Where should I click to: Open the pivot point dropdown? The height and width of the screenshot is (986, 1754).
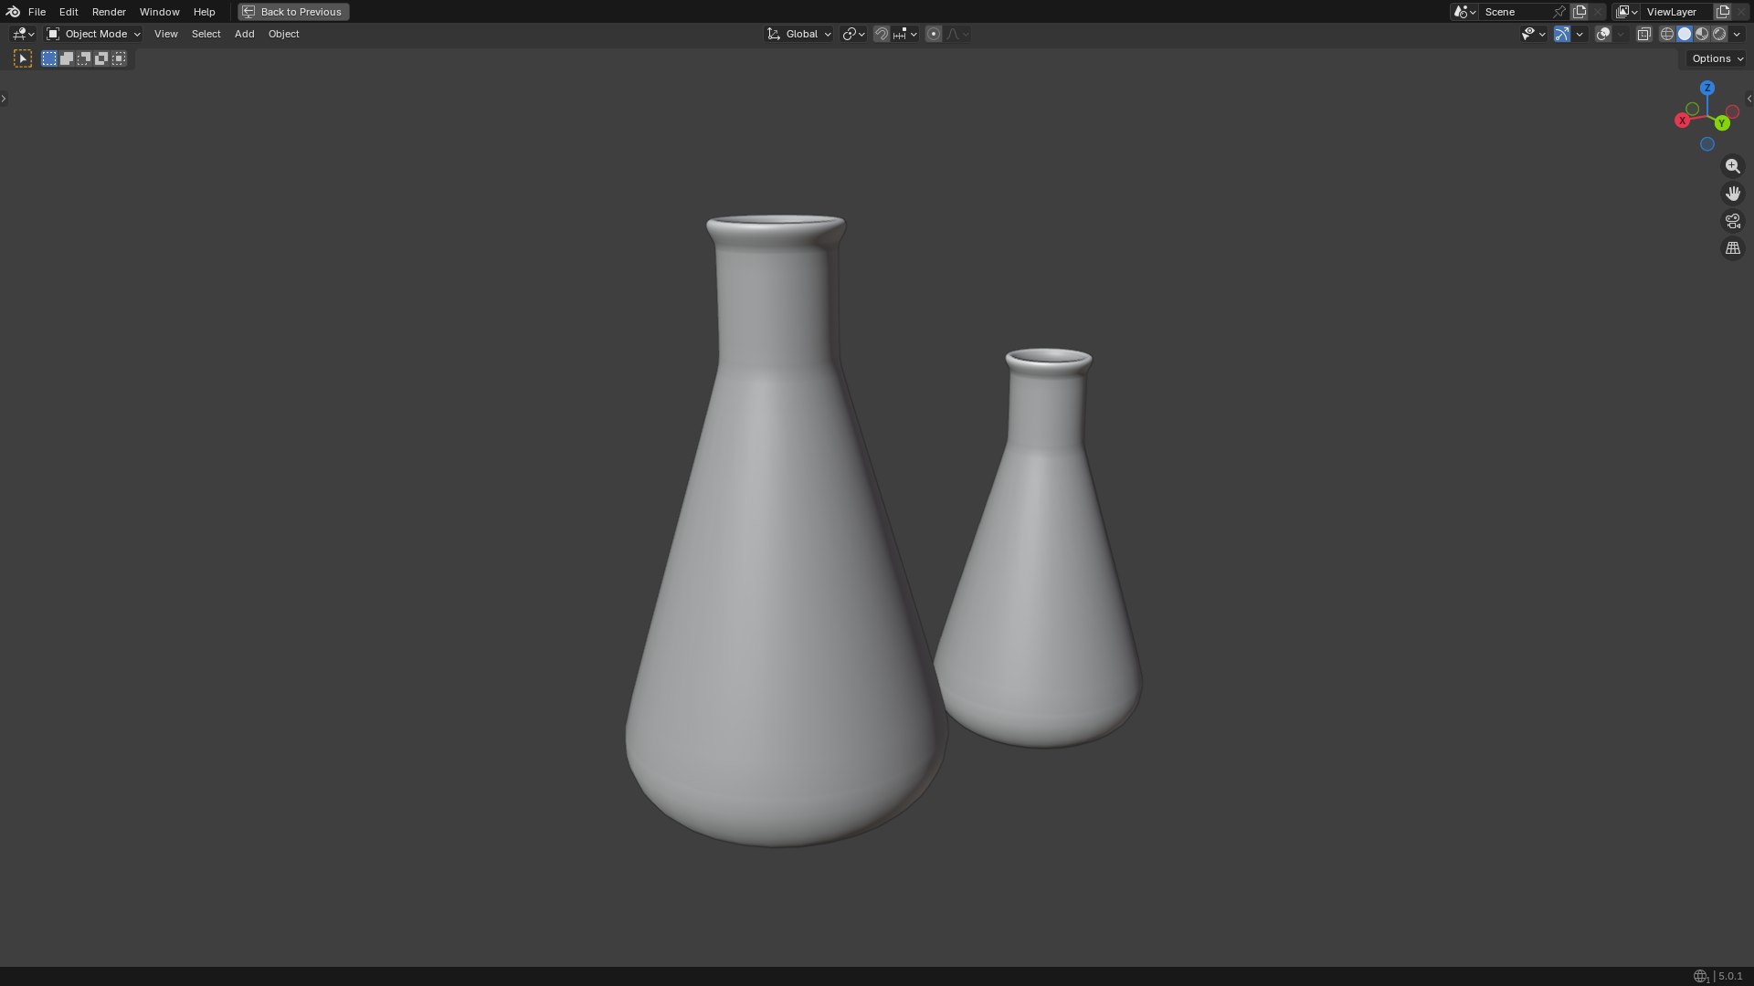click(853, 34)
